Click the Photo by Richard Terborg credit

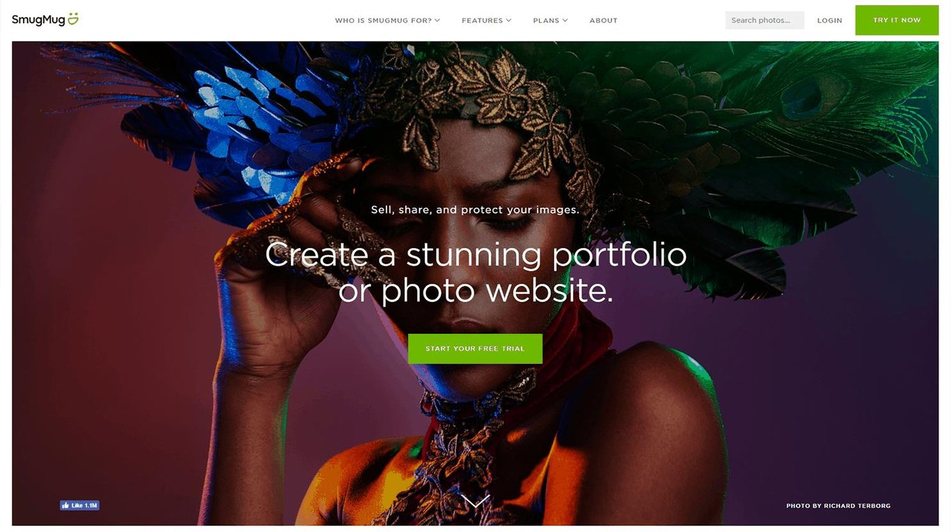[x=838, y=506]
